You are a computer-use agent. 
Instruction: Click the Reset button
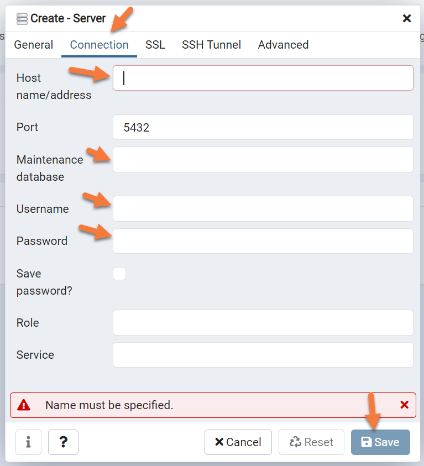click(x=311, y=442)
